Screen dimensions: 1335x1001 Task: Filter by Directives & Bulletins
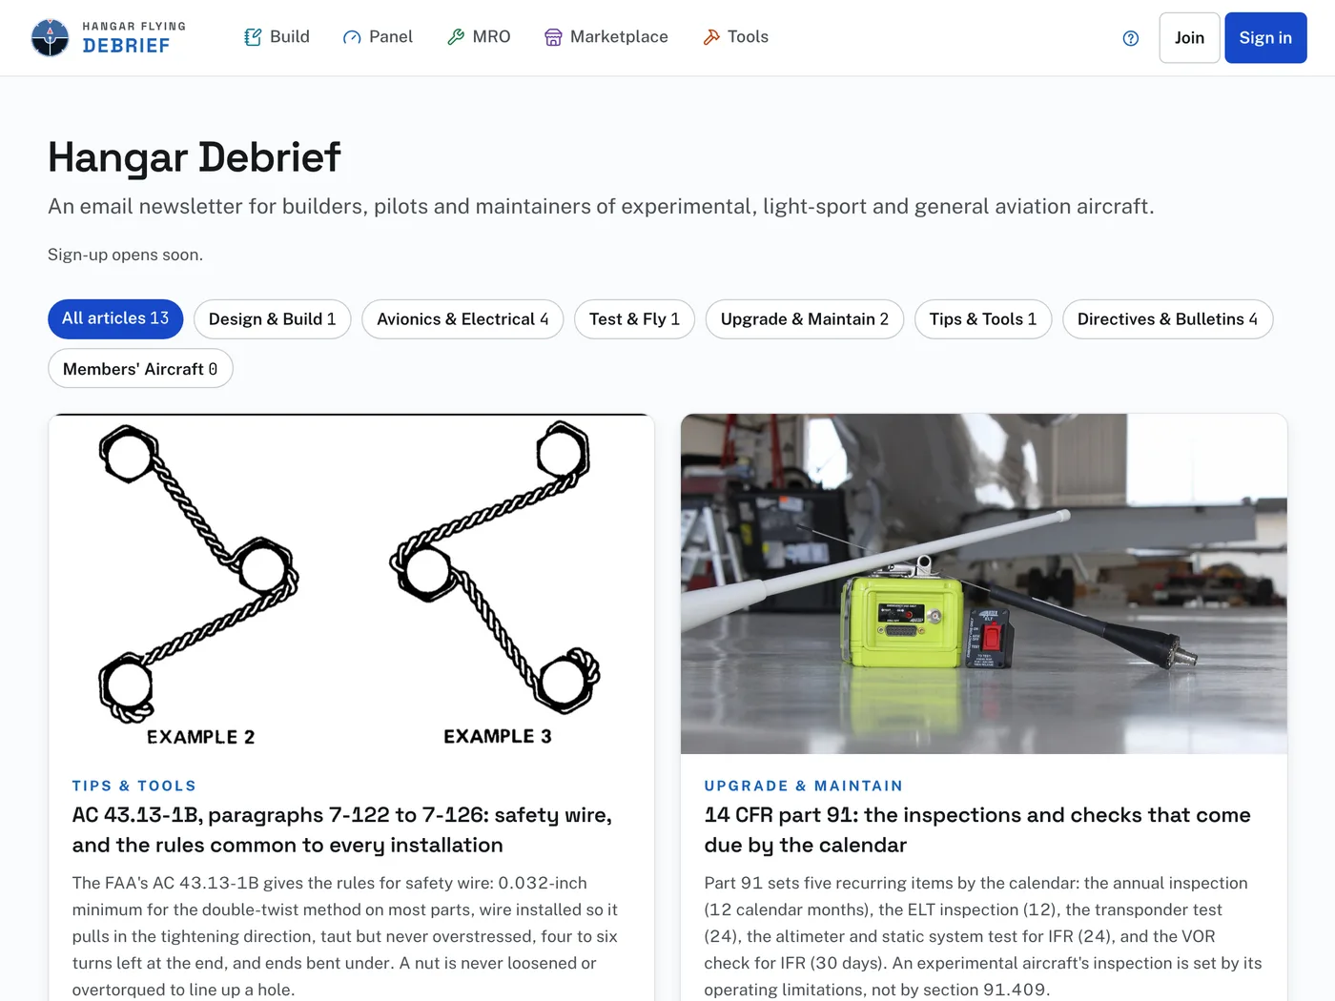point(1167,319)
